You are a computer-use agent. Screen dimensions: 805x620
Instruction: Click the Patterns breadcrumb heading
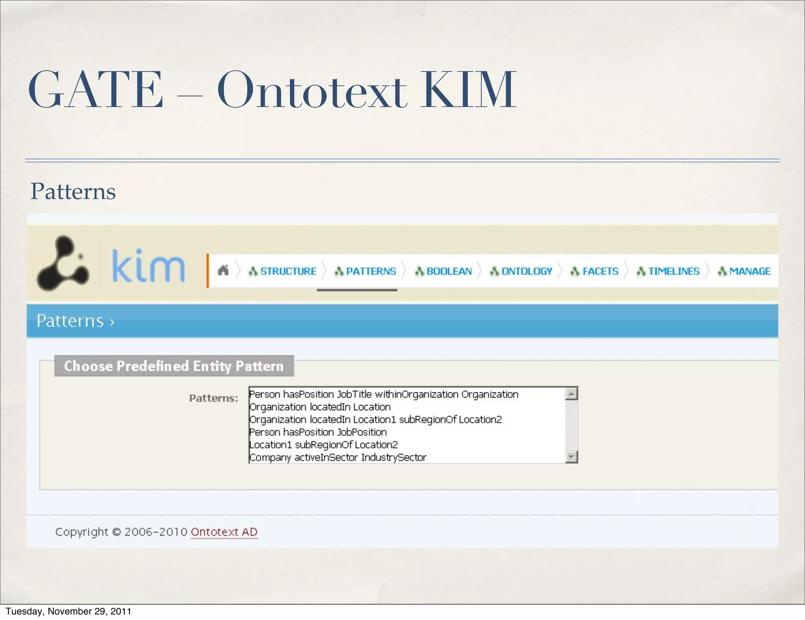[x=71, y=321]
